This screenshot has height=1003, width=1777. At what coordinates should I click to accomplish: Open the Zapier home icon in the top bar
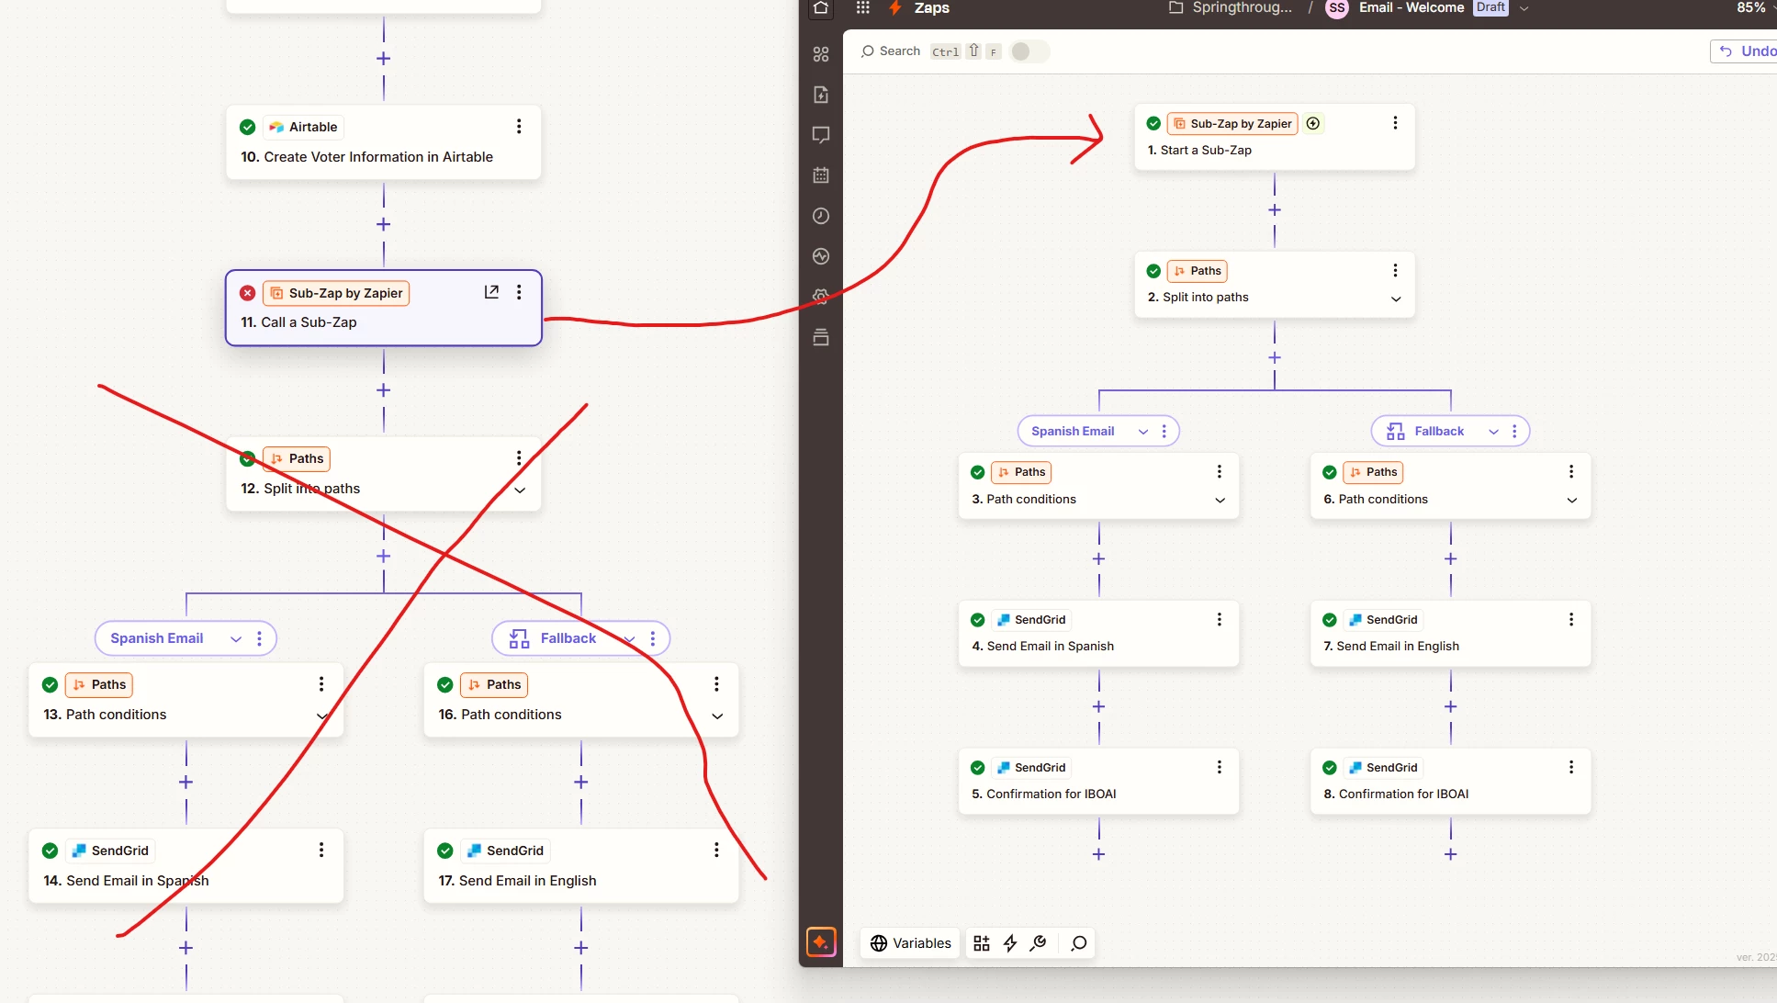[x=821, y=7]
